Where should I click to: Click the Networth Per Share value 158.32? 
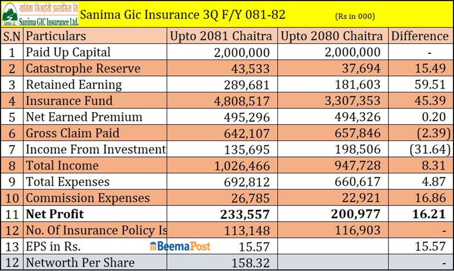tap(254, 263)
